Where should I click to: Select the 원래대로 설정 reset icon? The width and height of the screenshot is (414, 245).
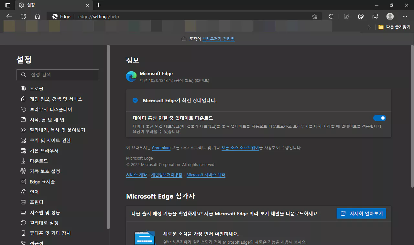pos(23,223)
